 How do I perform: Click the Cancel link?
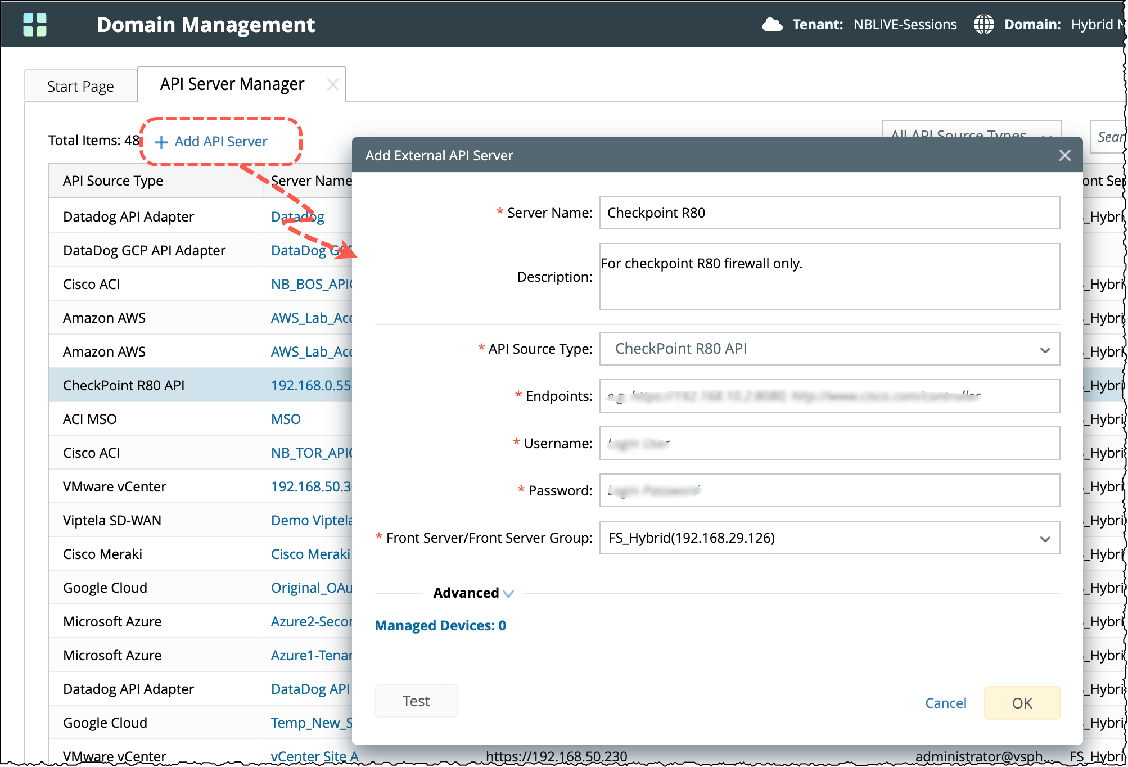point(945,703)
